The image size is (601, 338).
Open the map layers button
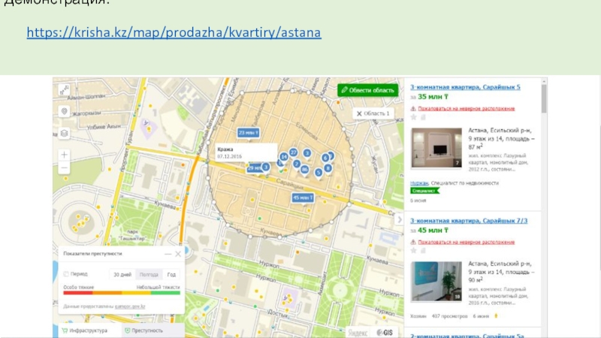pyautogui.click(x=64, y=134)
